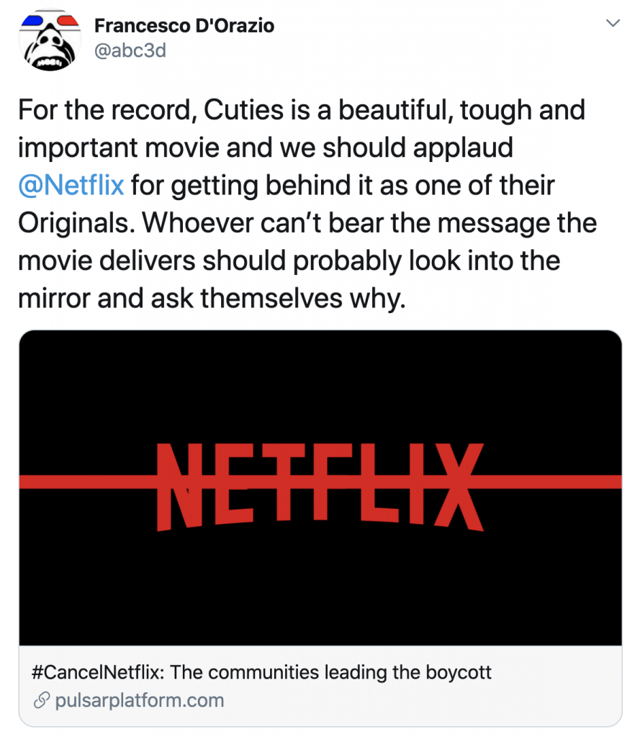Screen dimensions: 640x737
Task: Click the #CancelNetflix article headline
Action: pyautogui.click(x=262, y=672)
